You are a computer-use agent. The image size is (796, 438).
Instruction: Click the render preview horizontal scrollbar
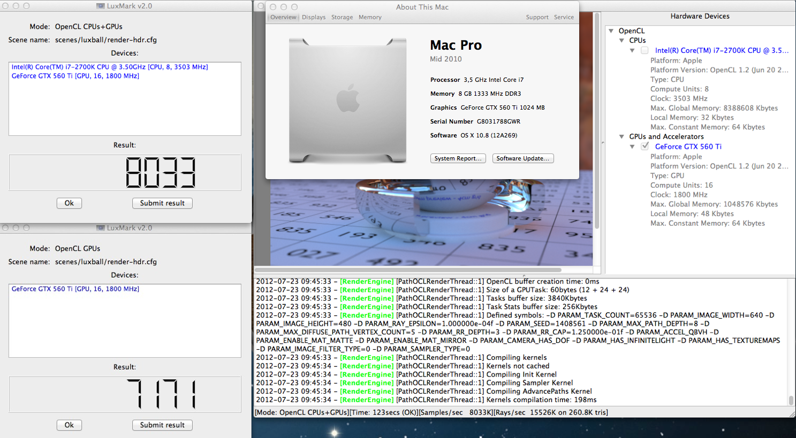[x=408, y=270]
